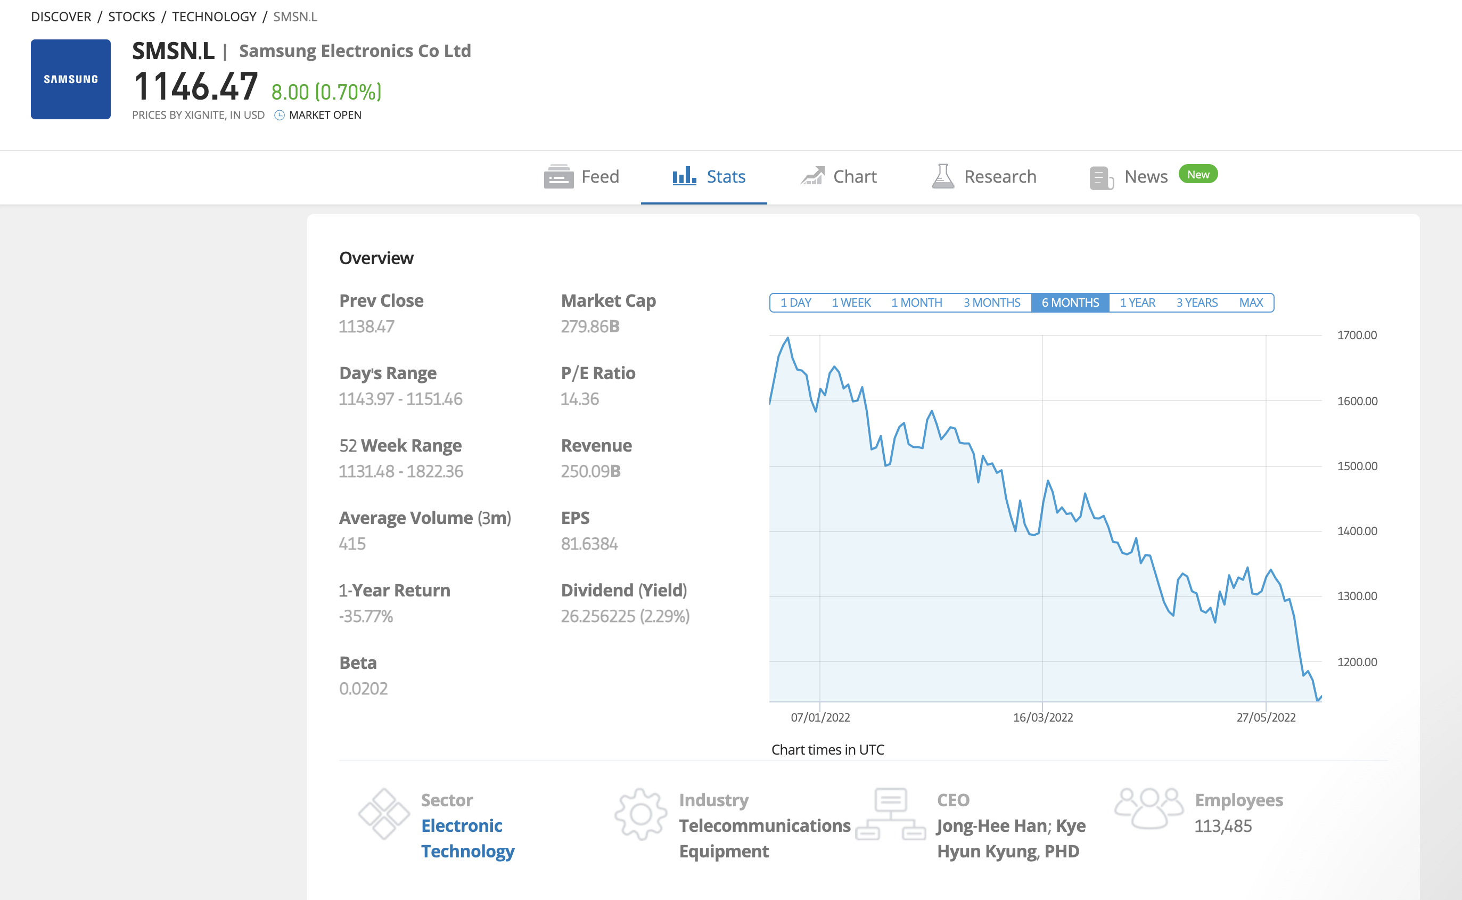Click the News document icon

coord(1102,178)
